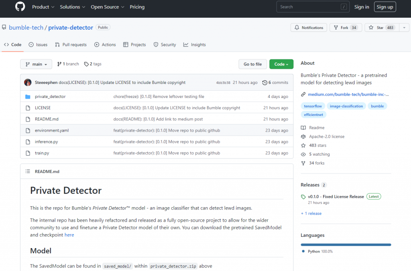This screenshot has width=411, height=271.
Task: Switch to the Actions tab
Action: coord(105,45)
